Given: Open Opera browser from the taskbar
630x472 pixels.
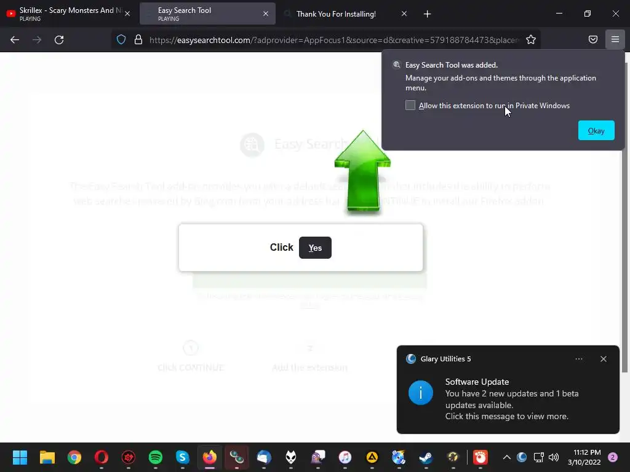Looking at the screenshot, I should tap(102, 457).
